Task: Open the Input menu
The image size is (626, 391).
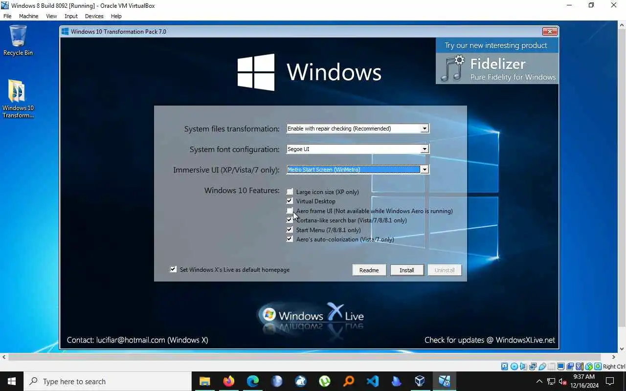Action: (71, 16)
